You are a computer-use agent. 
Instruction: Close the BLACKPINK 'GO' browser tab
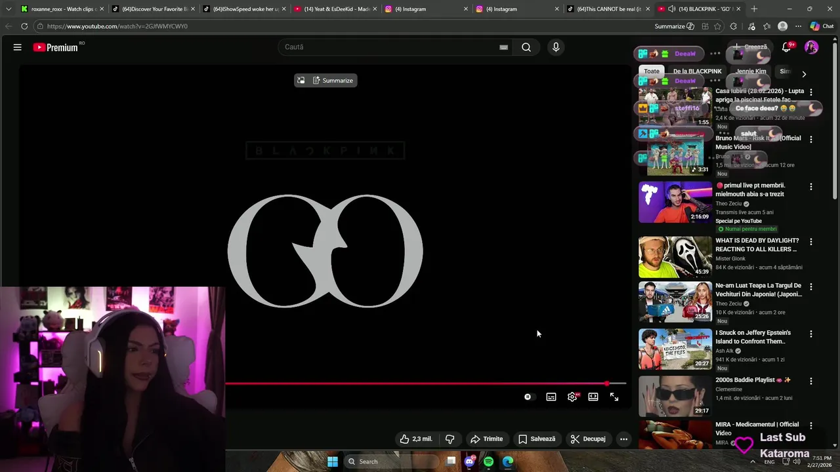click(x=739, y=9)
